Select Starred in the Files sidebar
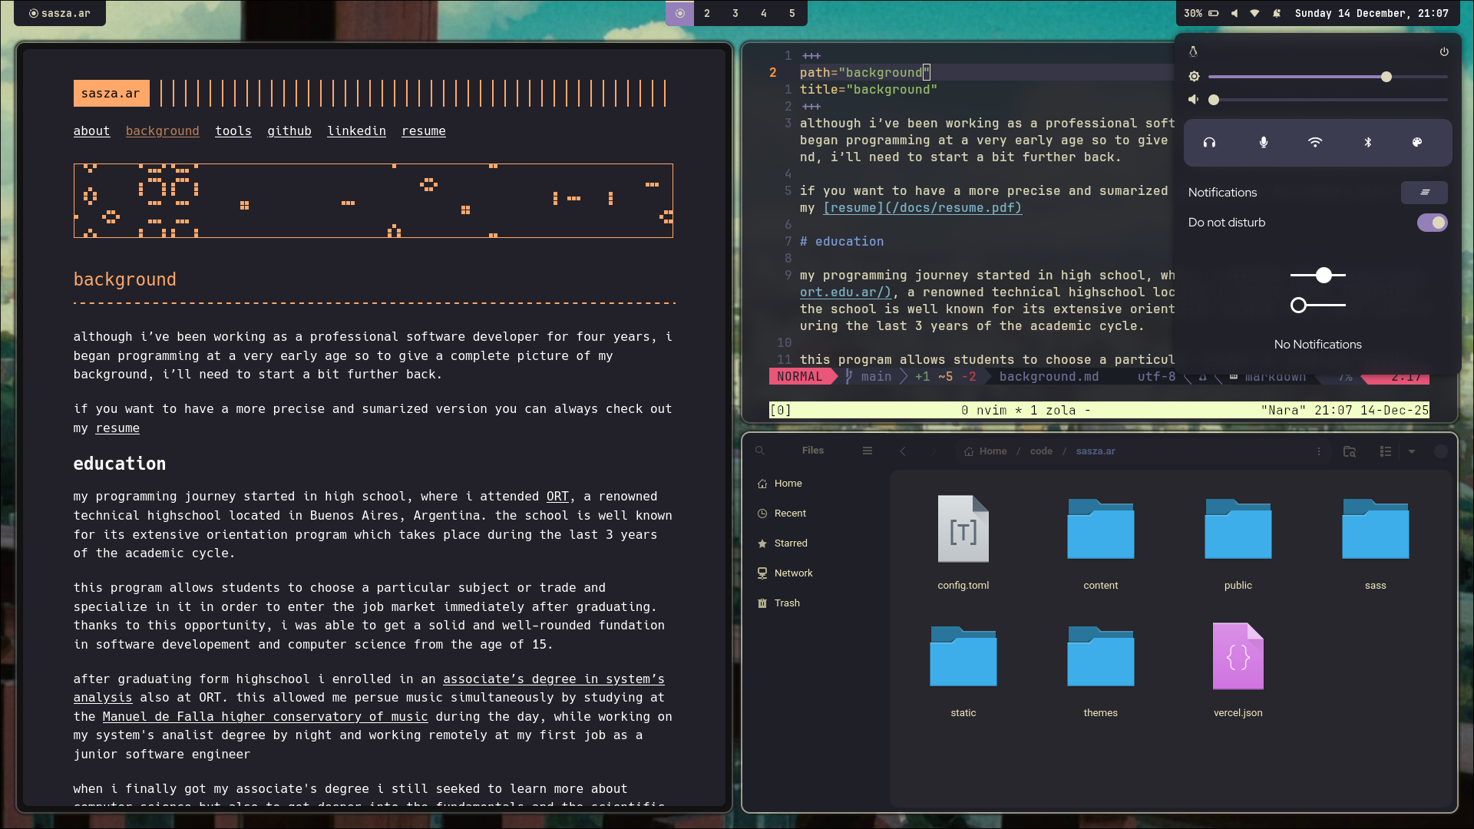 click(791, 543)
